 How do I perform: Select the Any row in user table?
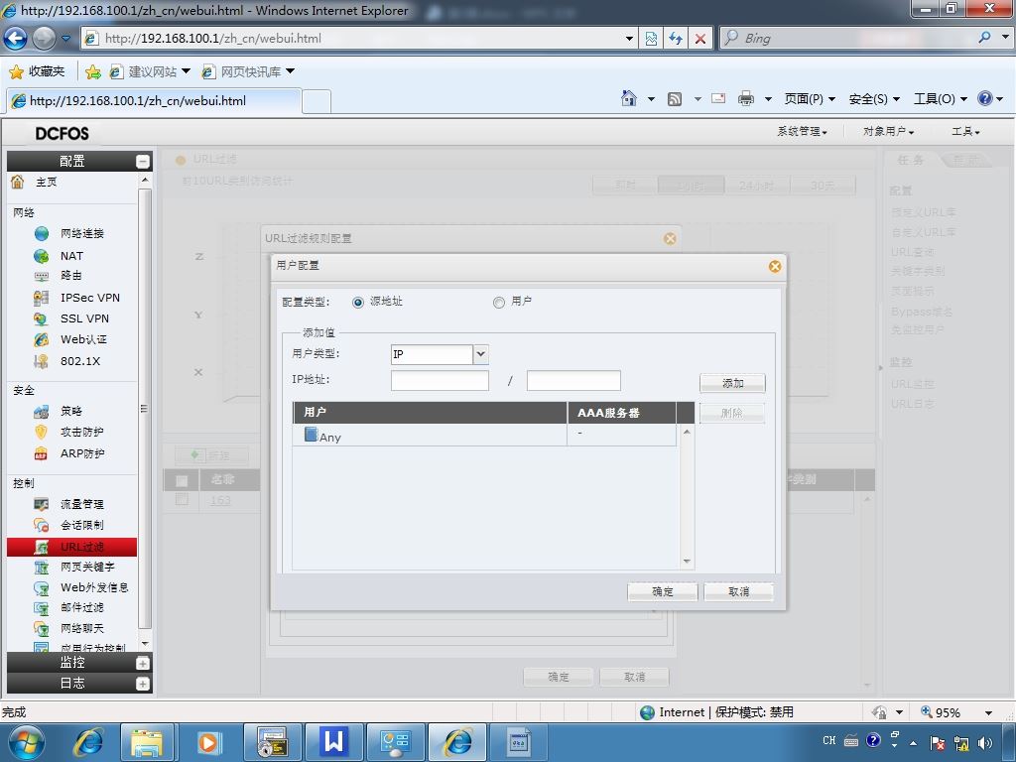point(484,436)
